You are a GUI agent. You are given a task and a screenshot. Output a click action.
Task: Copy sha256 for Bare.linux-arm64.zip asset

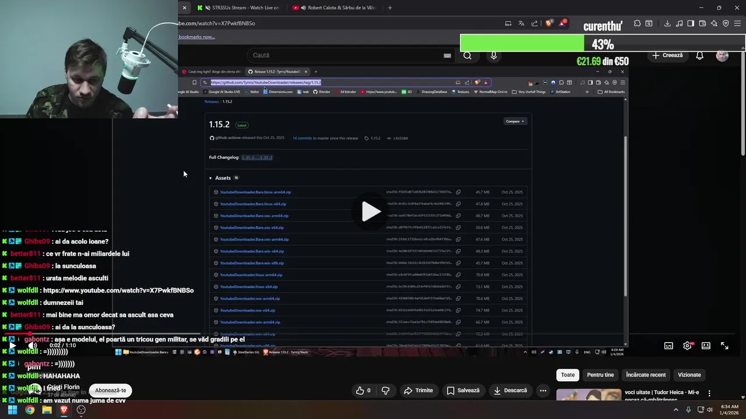point(458,192)
